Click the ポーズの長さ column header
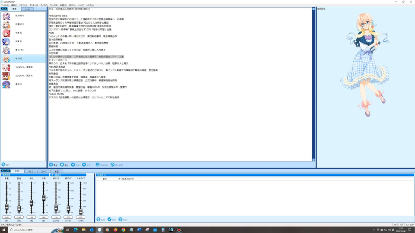Screen dimensions: 415x233 pyautogui.click(x=126, y=179)
